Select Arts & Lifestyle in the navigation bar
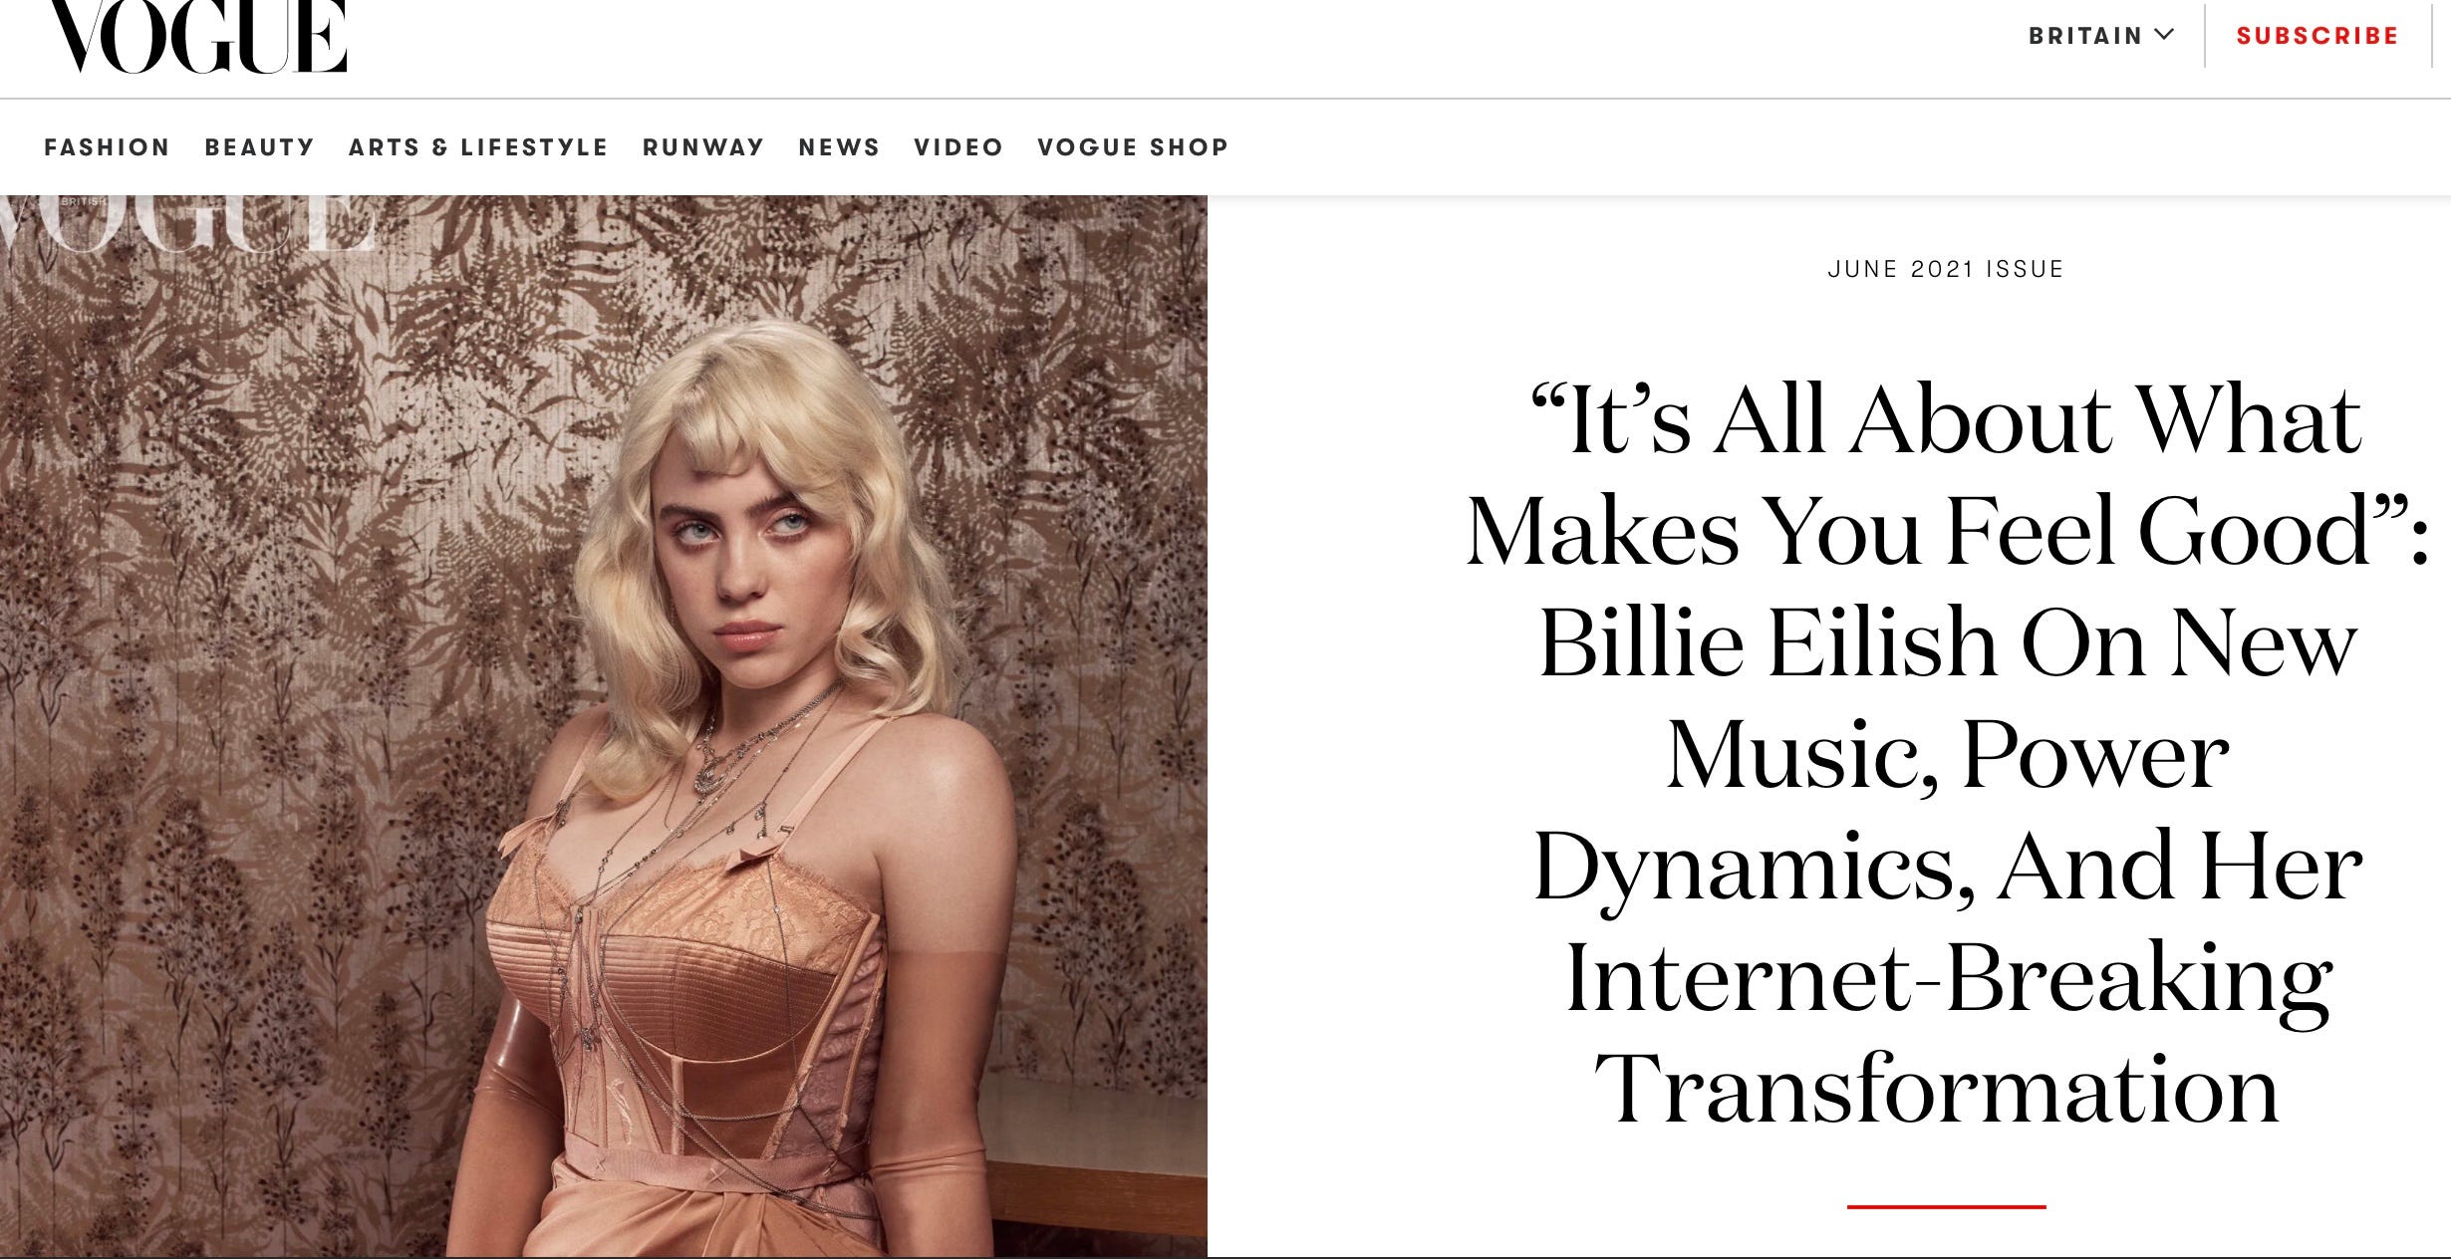The width and height of the screenshot is (2451, 1259). 478,147
